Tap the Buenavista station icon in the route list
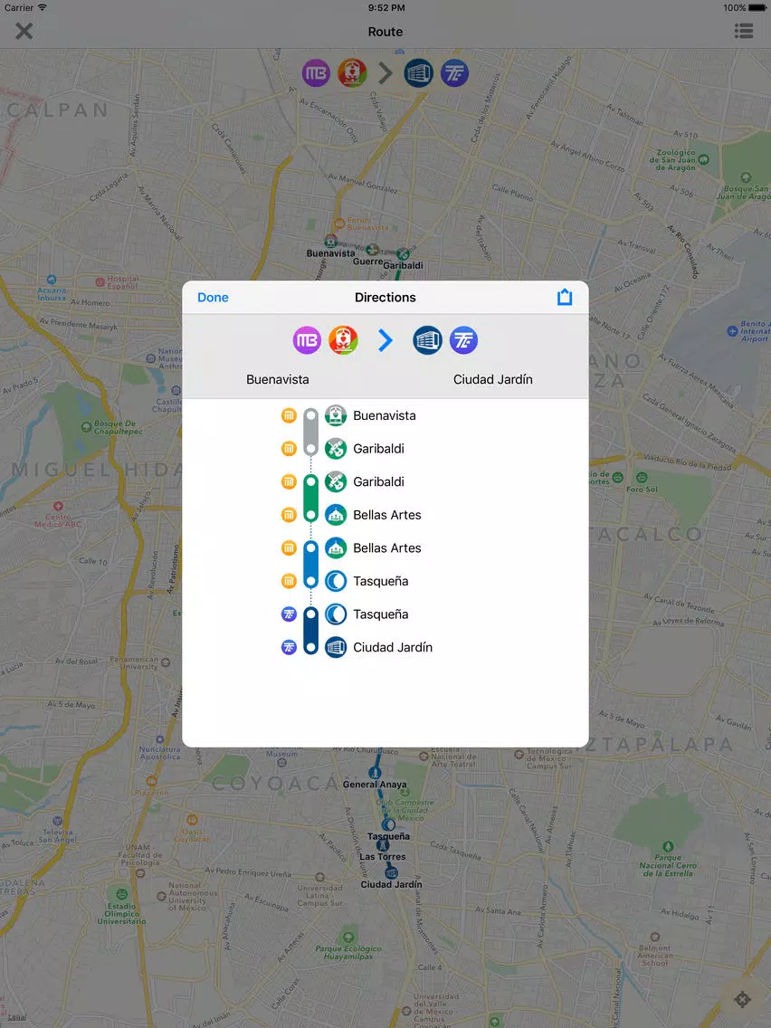 pos(336,415)
